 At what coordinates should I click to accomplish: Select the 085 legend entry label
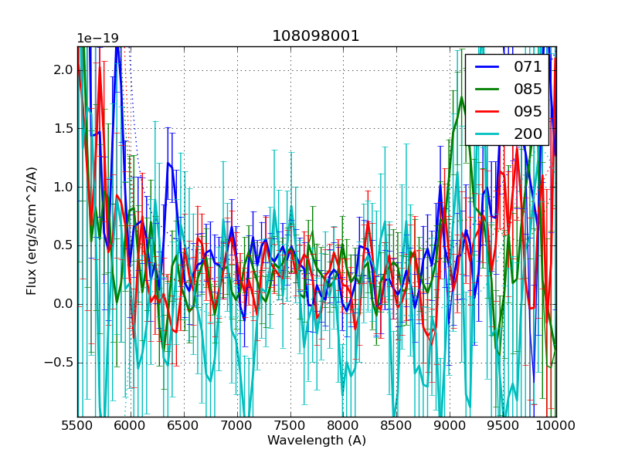[x=528, y=89]
